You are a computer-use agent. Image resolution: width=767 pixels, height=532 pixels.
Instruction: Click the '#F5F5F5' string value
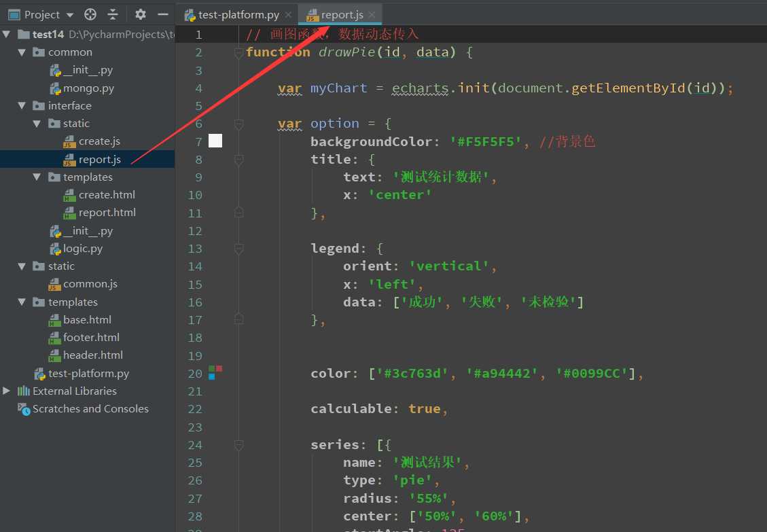(x=485, y=141)
